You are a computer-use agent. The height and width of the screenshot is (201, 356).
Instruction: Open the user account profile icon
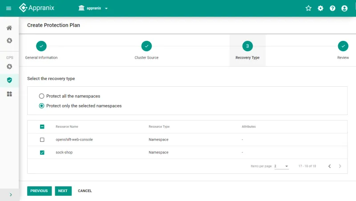[x=344, y=8]
